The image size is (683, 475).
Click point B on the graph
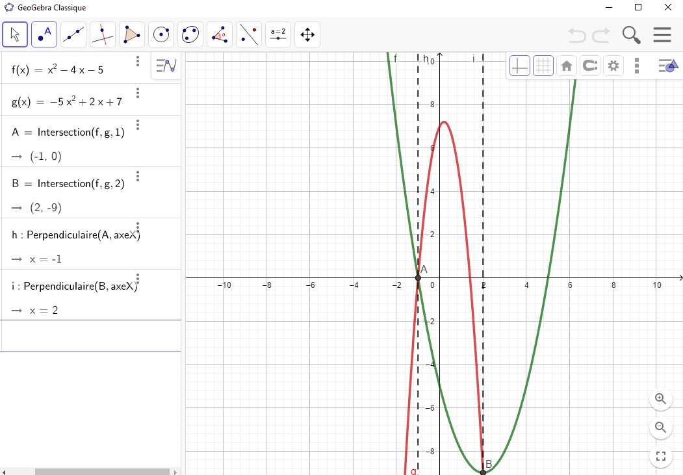tap(483, 472)
